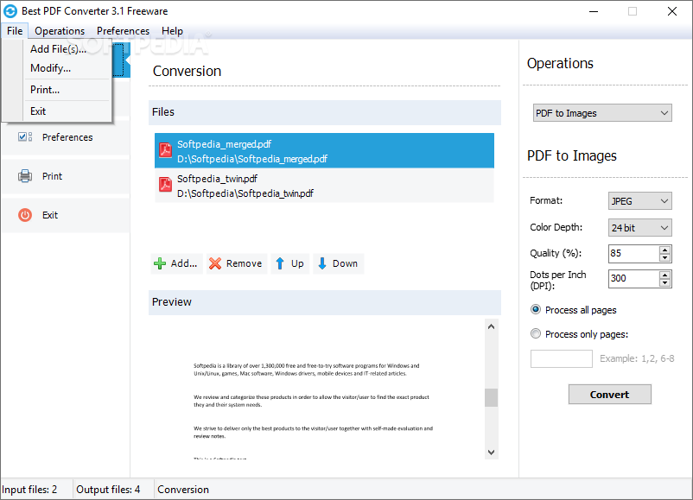Increase DPI value with up spinner
This screenshot has height=500, width=693.
[664, 275]
